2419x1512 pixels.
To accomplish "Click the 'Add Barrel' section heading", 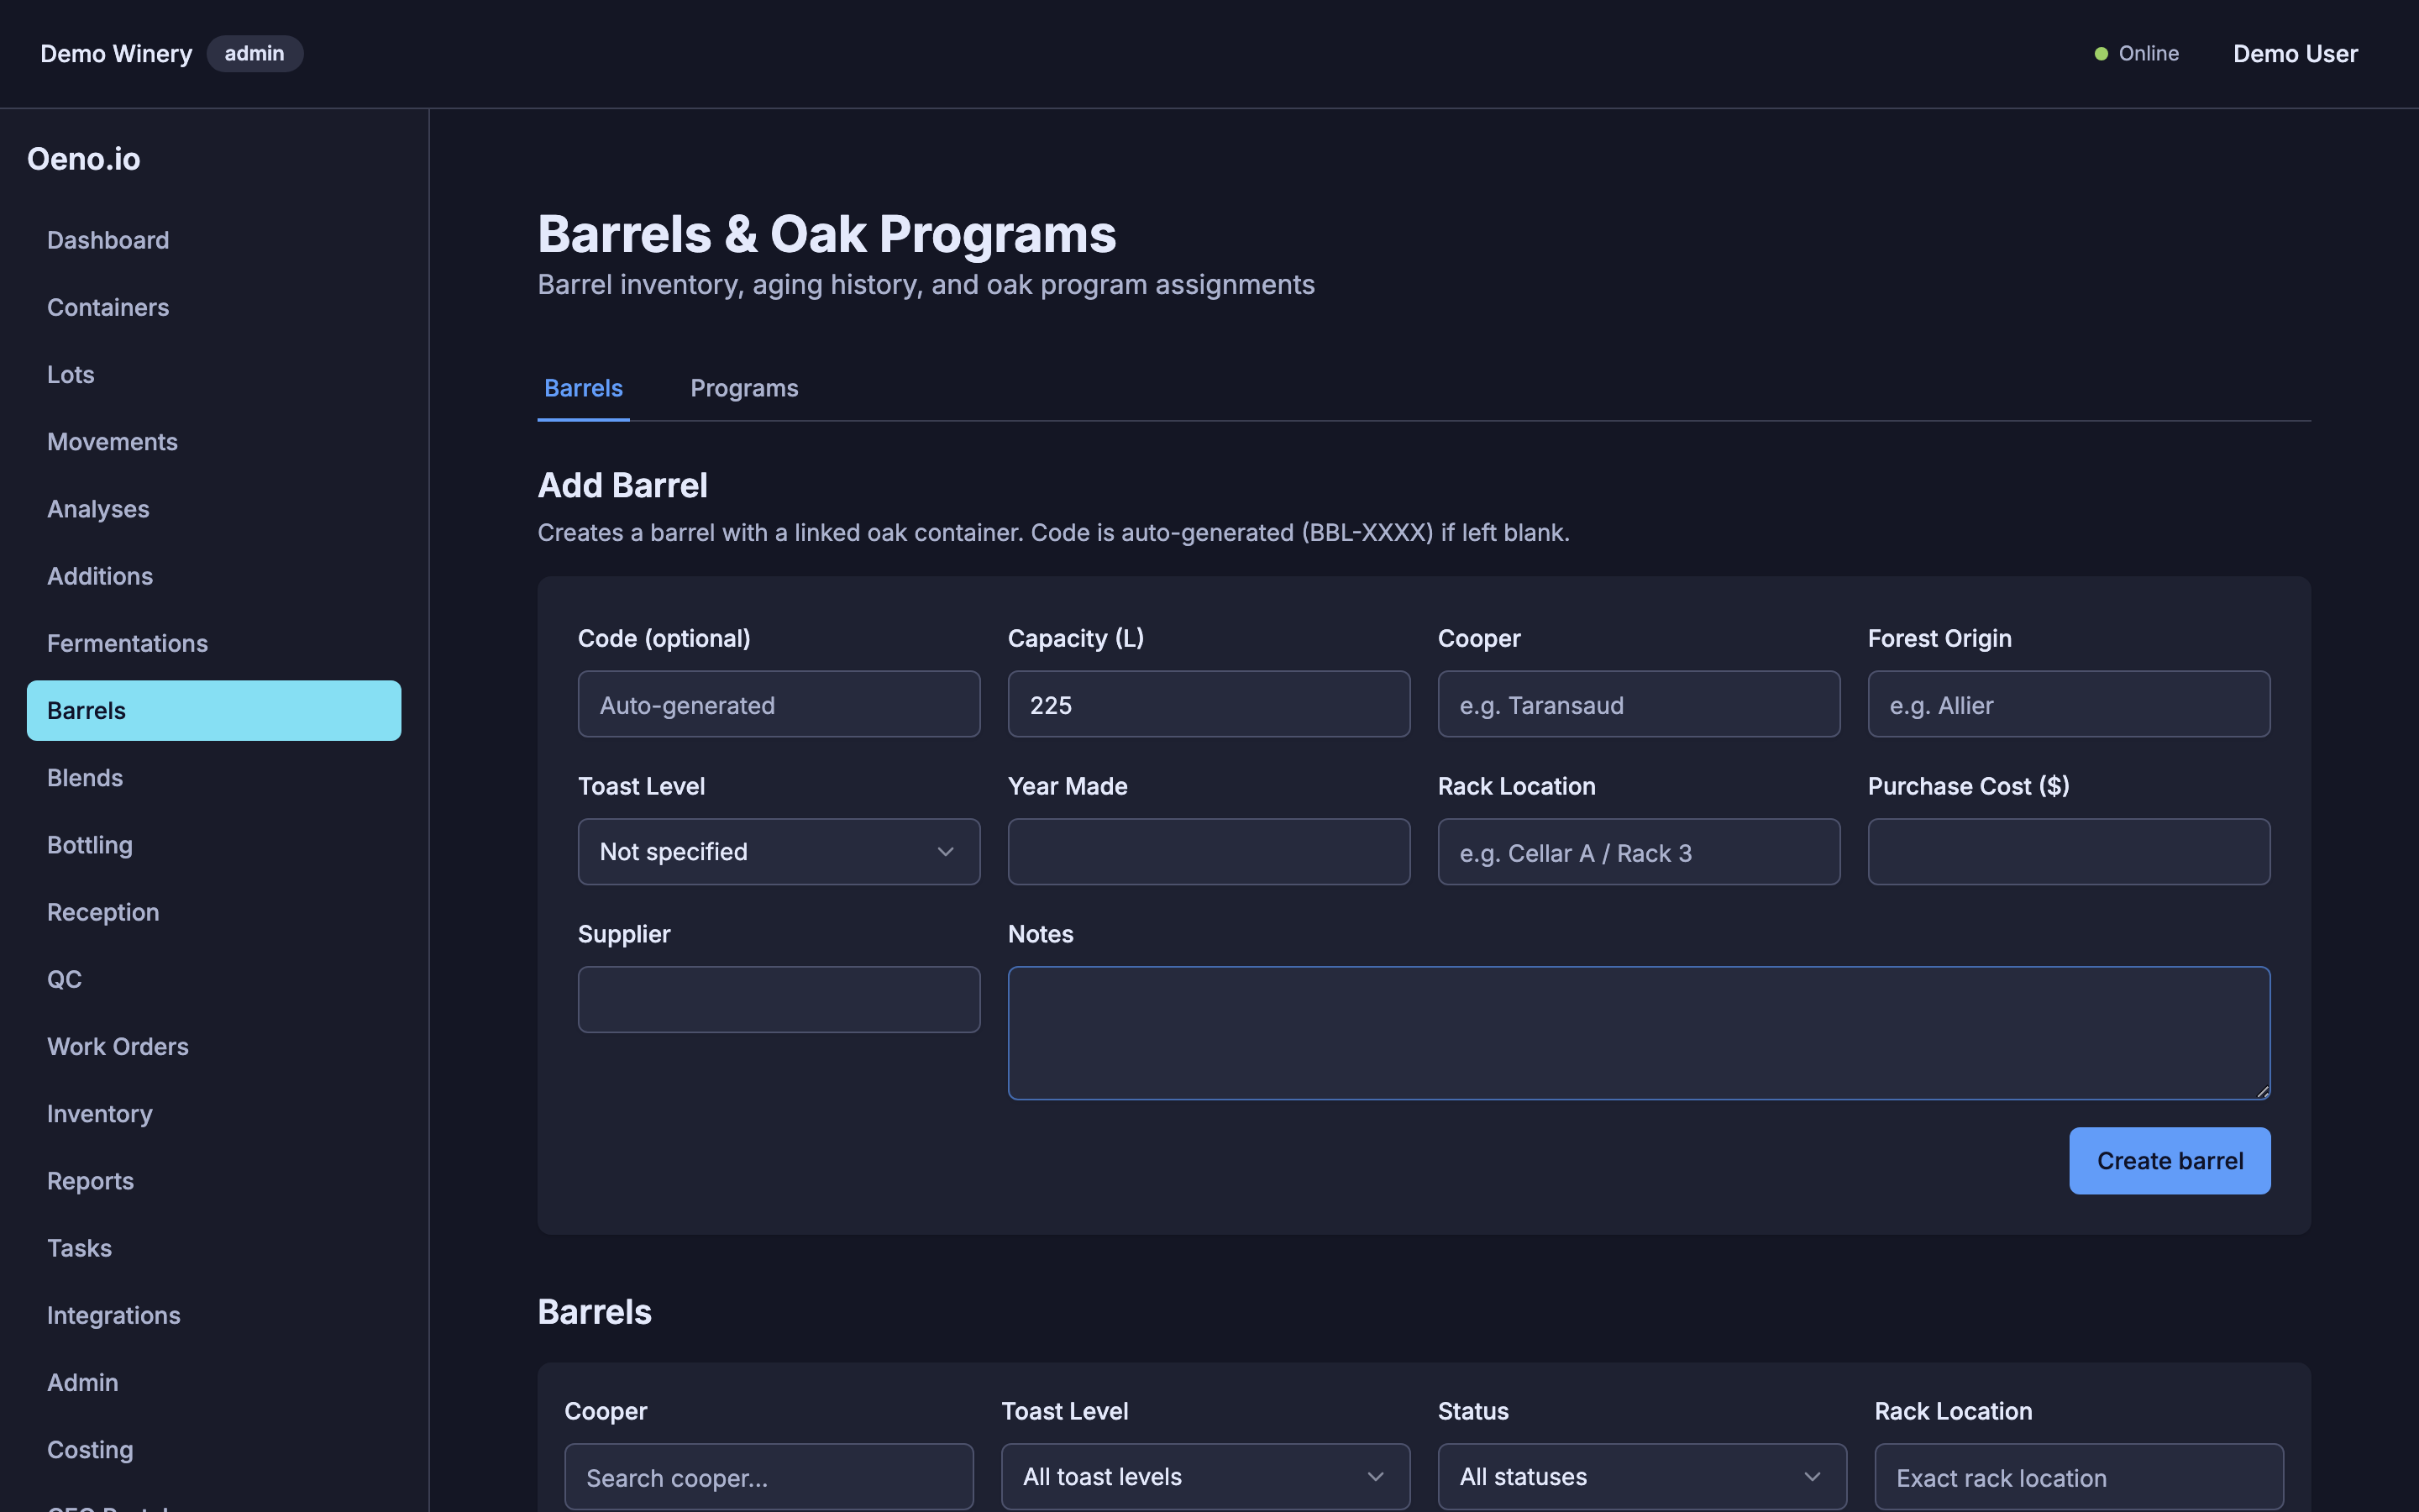I will click(x=622, y=485).
